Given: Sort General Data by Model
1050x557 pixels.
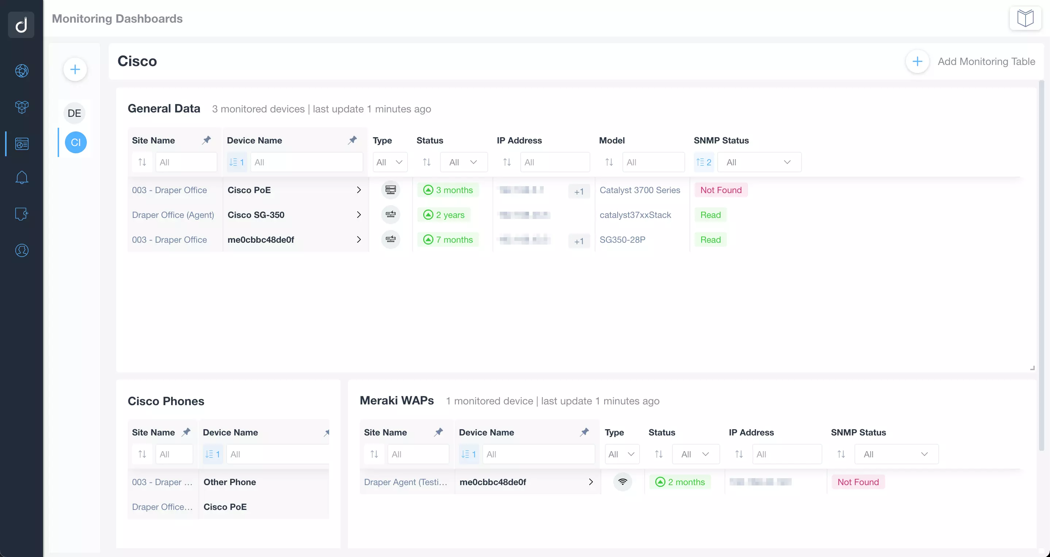Looking at the screenshot, I should [x=609, y=162].
